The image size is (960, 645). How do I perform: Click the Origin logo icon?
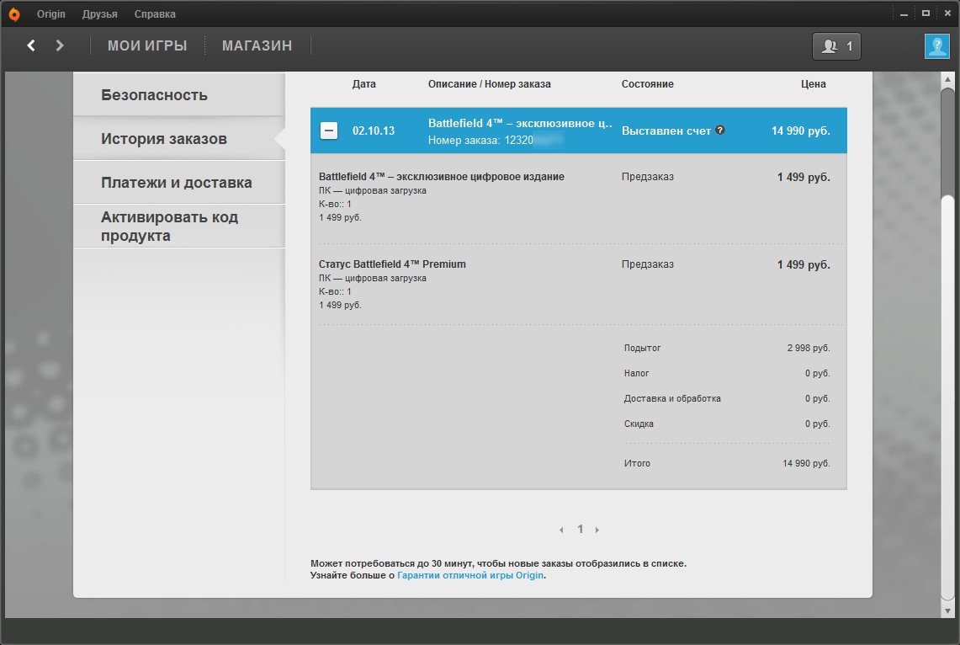click(x=13, y=14)
